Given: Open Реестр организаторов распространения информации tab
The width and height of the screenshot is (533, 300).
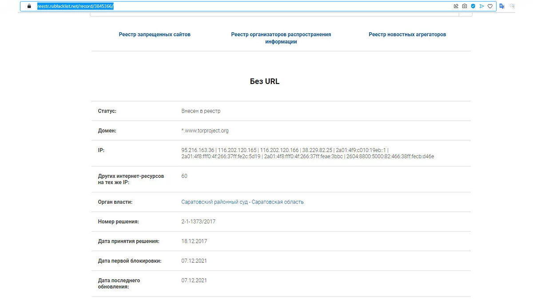Looking at the screenshot, I should 281,38.
